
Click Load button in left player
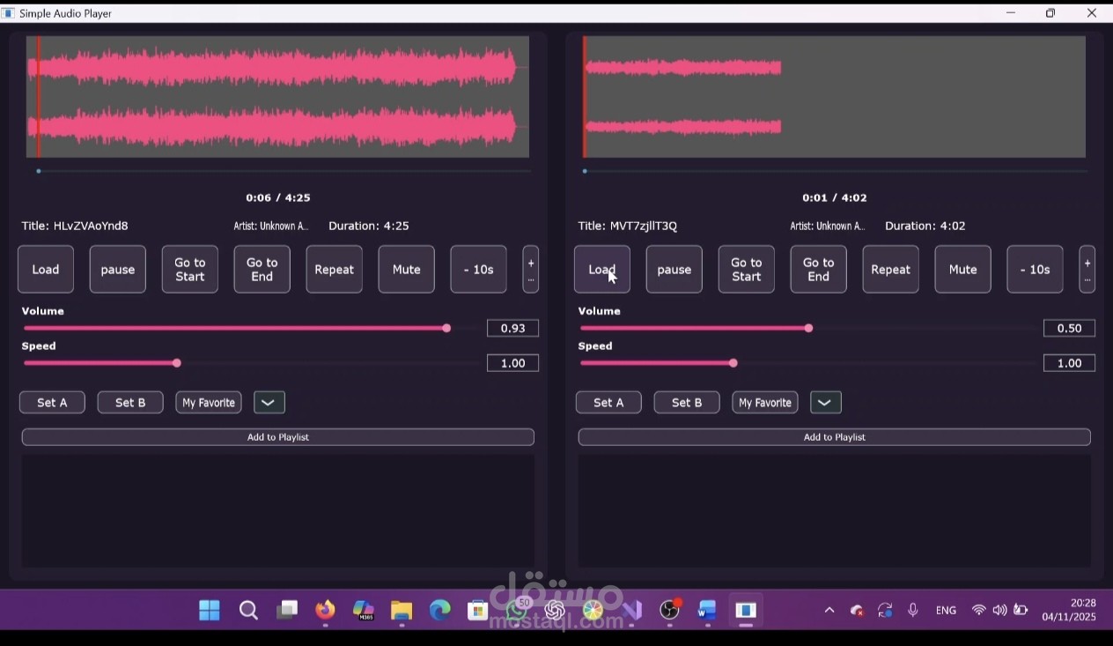click(x=46, y=270)
